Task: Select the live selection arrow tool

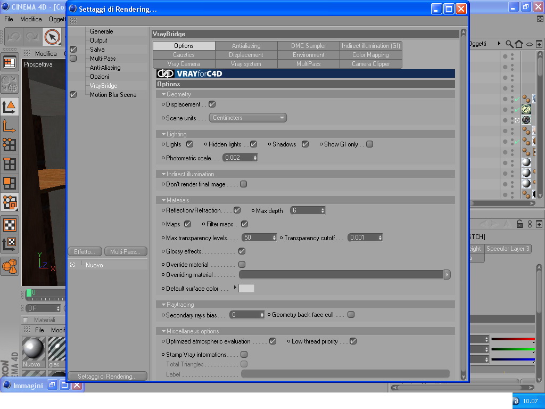Action: pyautogui.click(x=52, y=37)
